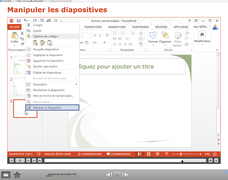Toggle Normal view button in status bar

click(140, 154)
